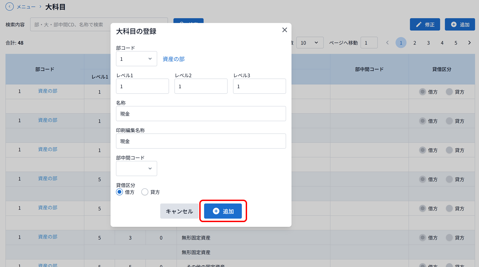Click the レベル3 input field

(259, 86)
